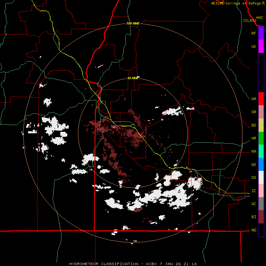Click the RF purple legend swatch
266x266 pixels.
(x=261, y=33)
